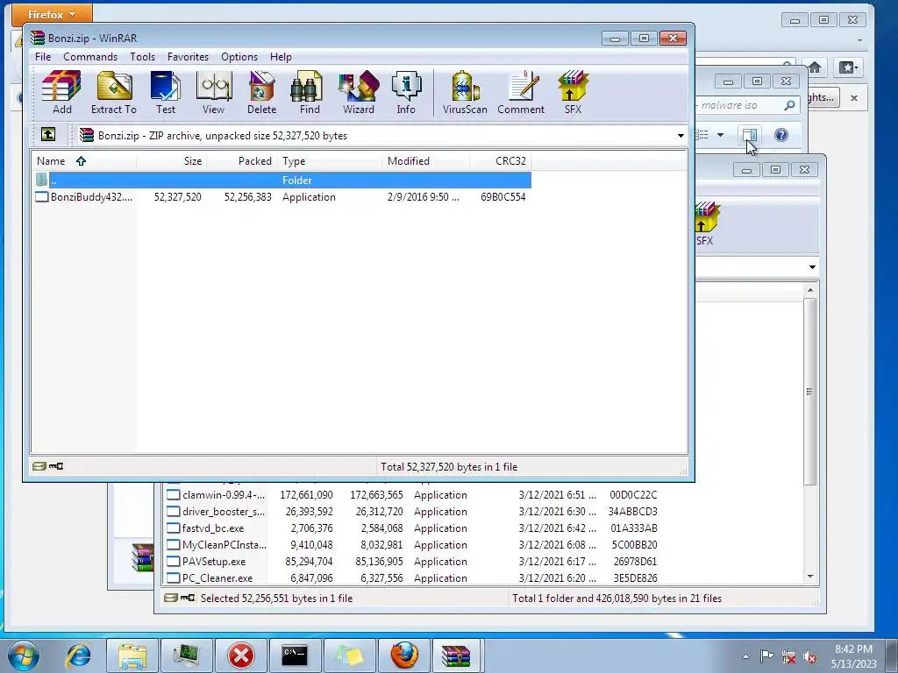This screenshot has width=898, height=673.
Task: Click the background WinRAR scroll up arrow
Action: point(809,290)
